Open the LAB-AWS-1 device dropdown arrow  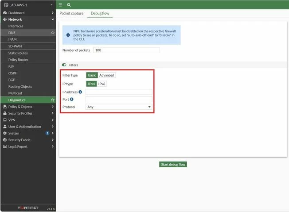(51, 5)
